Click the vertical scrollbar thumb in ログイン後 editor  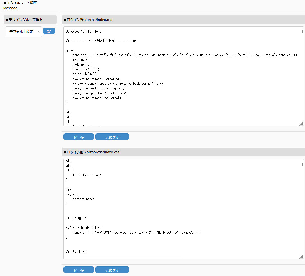pyautogui.click(x=302, y=32)
